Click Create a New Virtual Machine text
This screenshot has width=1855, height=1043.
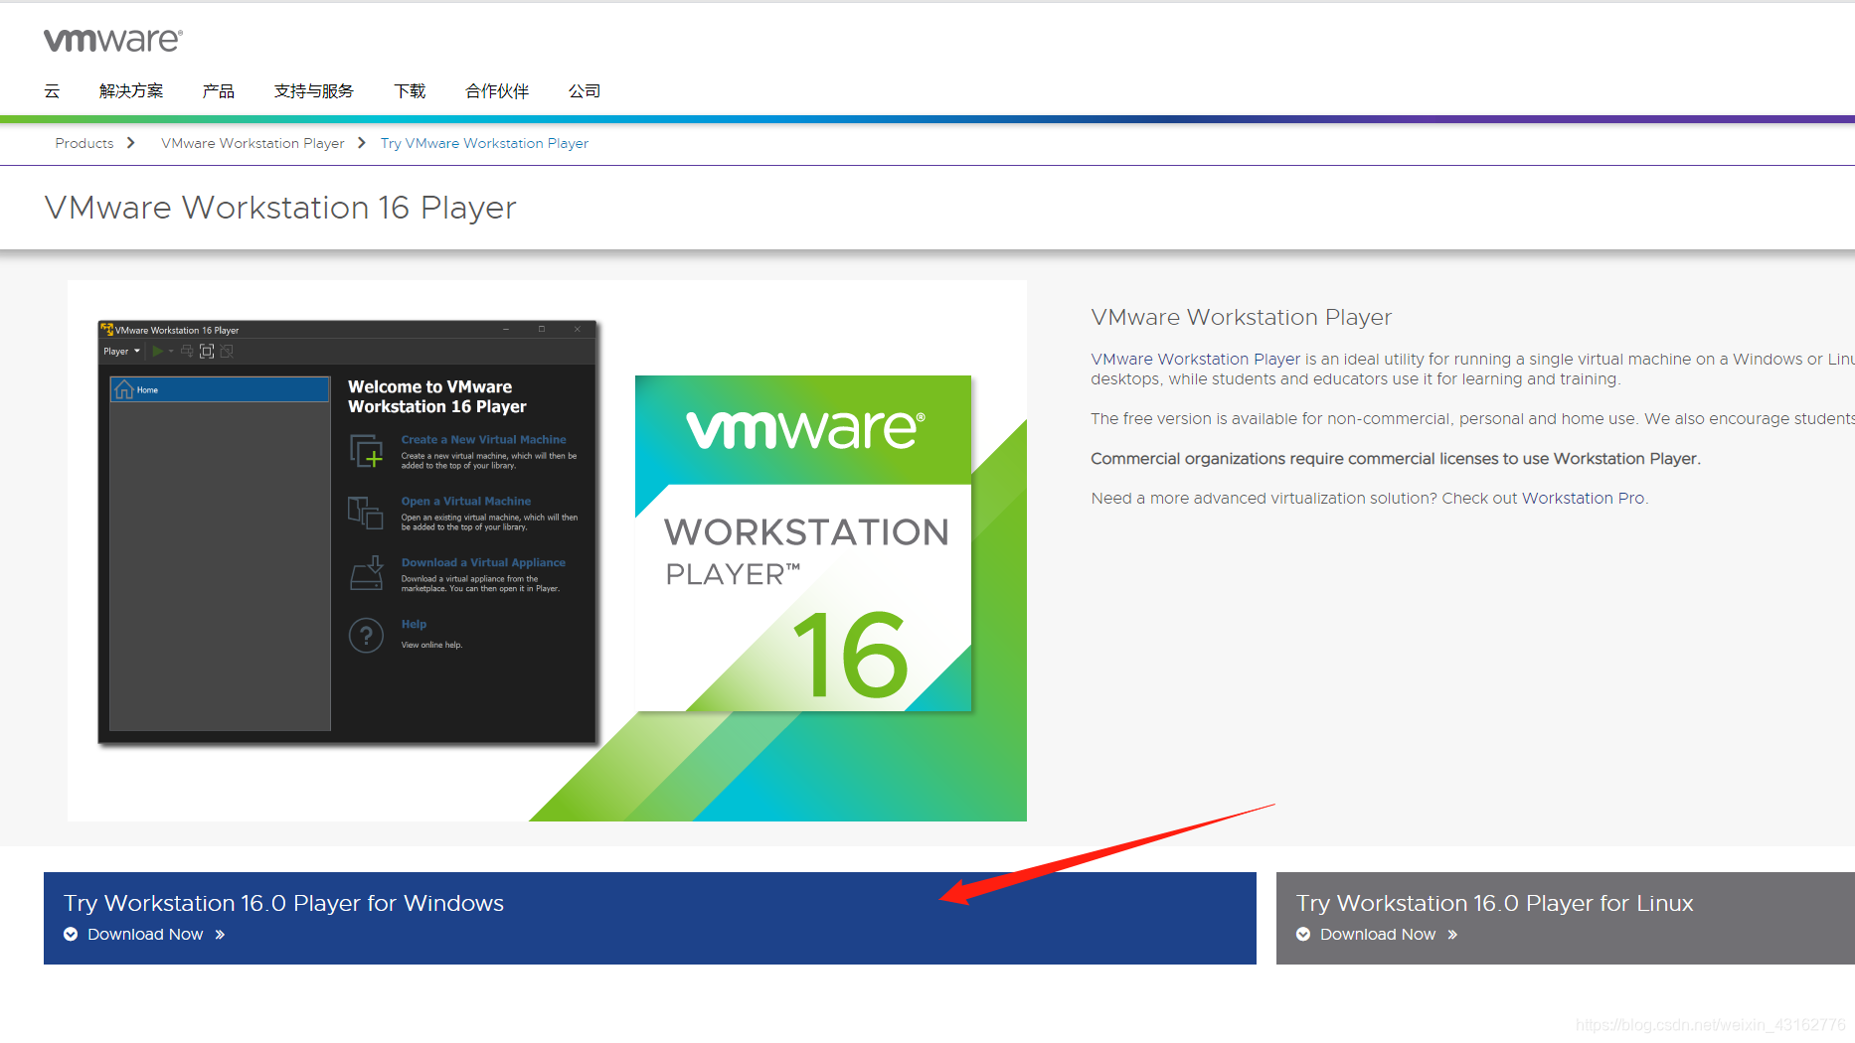483,439
